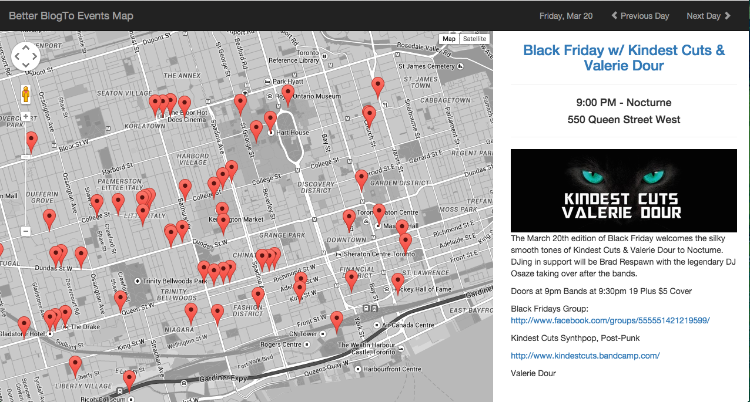Click the '9:00 PM - Nocturne' text
This screenshot has height=402, width=750.
[624, 103]
